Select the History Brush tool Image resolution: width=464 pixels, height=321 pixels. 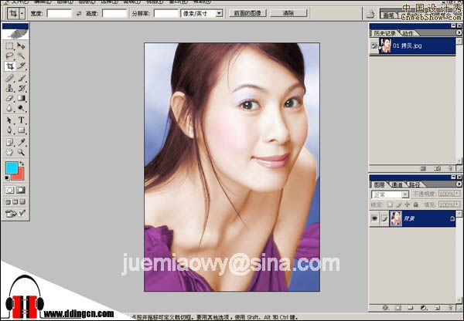(21, 88)
